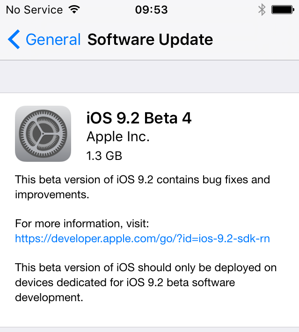
Task: Click the blue back chevron arrow
Action: click(14, 40)
